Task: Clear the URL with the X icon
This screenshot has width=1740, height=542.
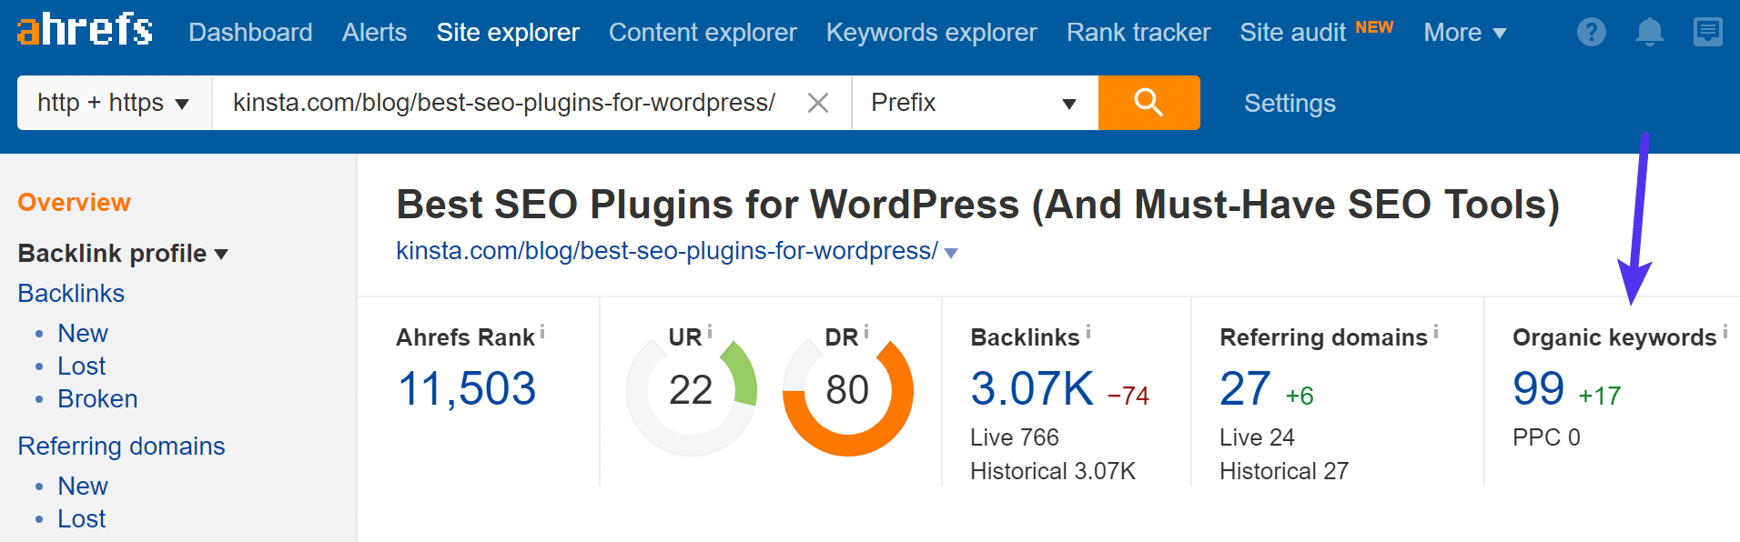Action: click(817, 104)
